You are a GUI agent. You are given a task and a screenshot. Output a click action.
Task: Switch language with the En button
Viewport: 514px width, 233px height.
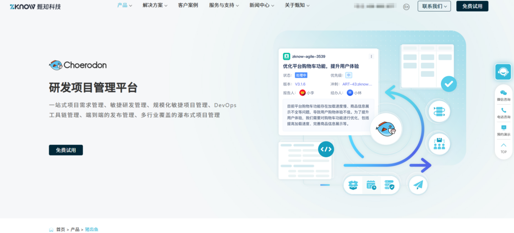tap(407, 7)
